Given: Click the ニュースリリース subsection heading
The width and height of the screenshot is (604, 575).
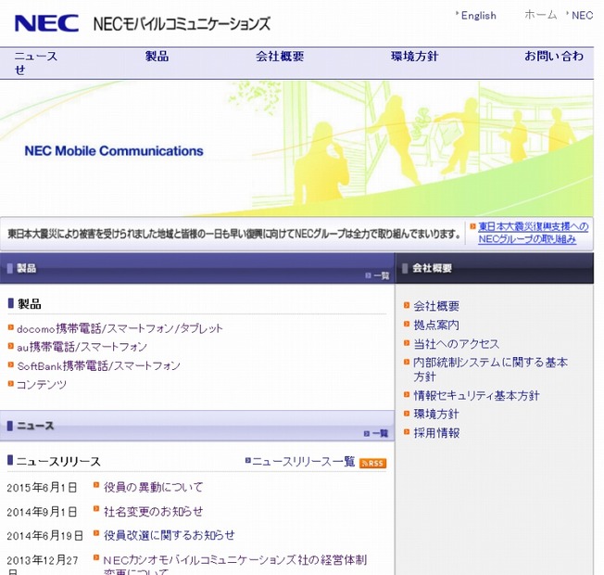Looking at the screenshot, I should pos(58,462).
